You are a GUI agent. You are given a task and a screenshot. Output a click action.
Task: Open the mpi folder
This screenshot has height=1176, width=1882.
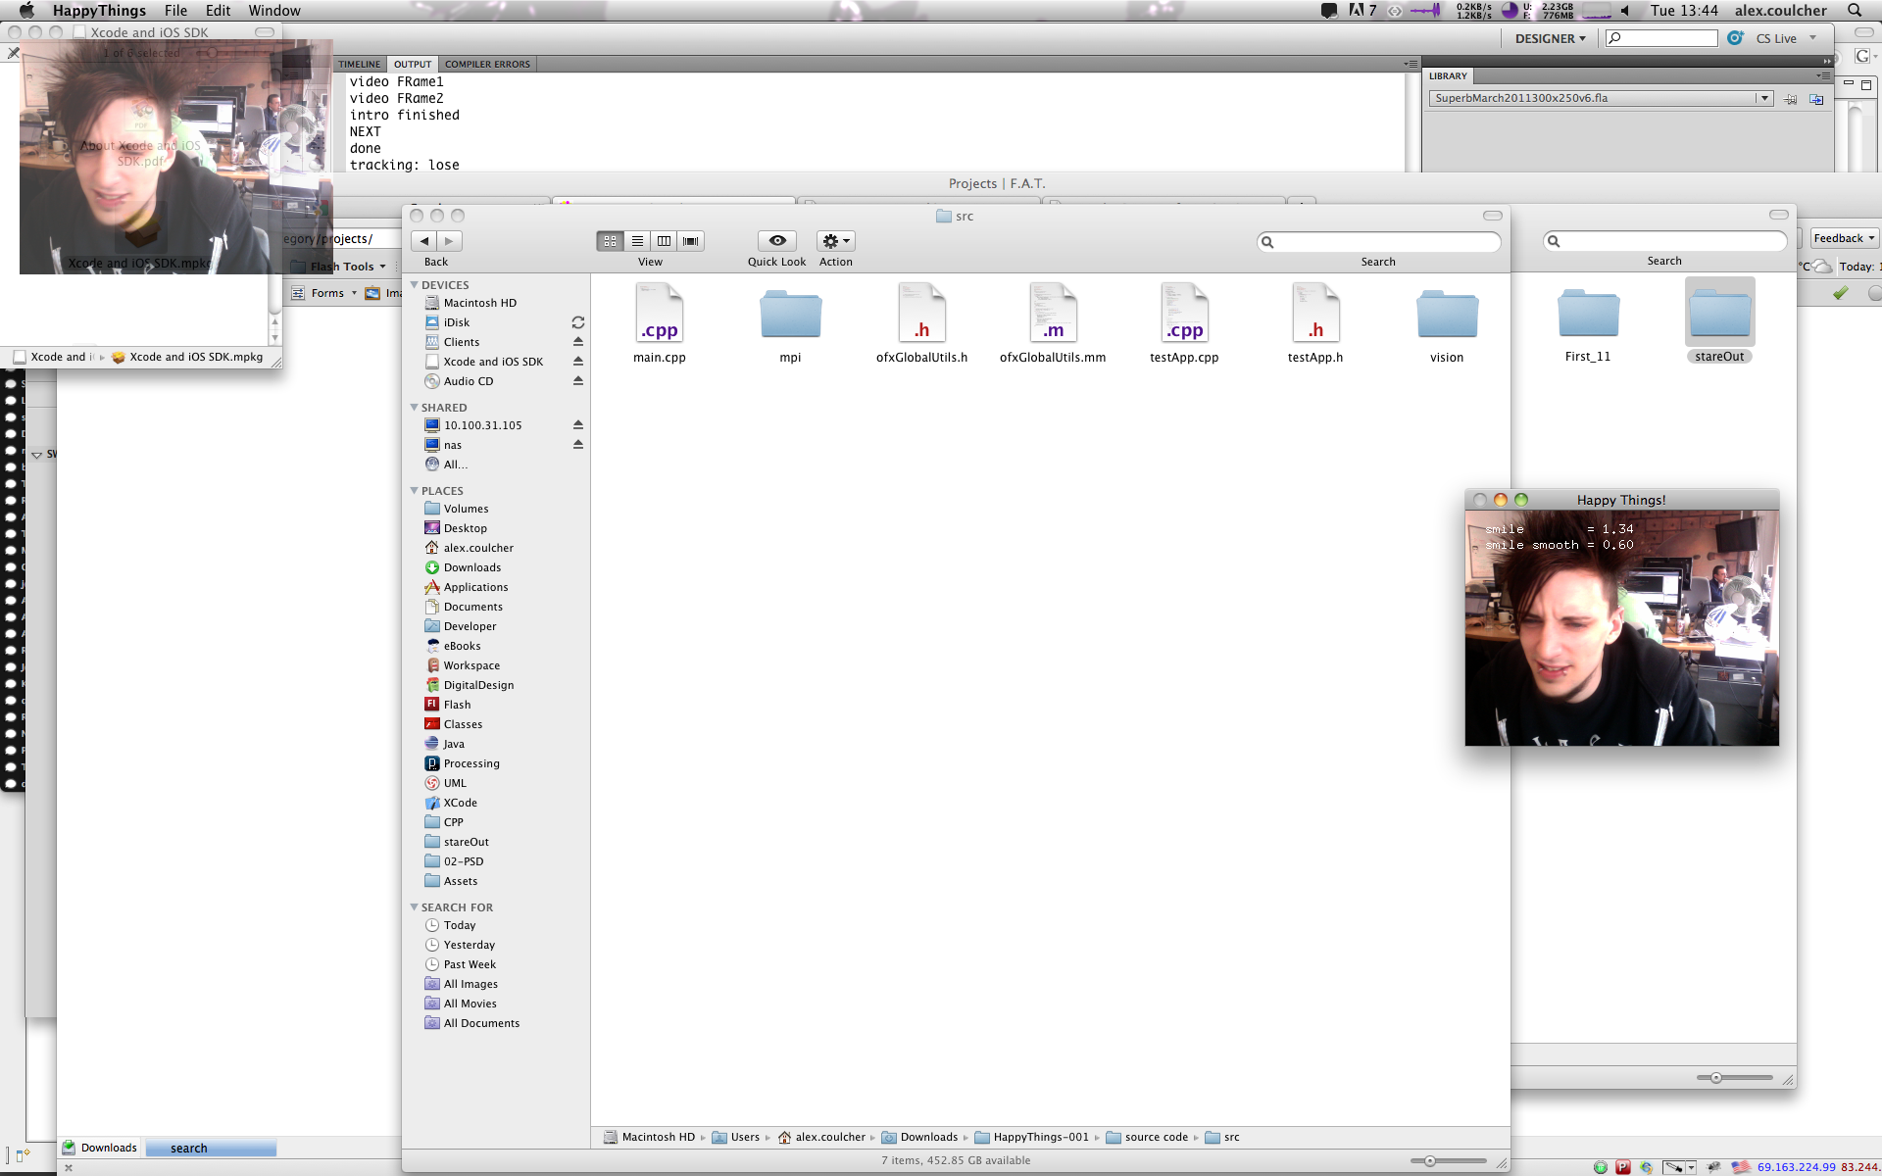tap(790, 314)
